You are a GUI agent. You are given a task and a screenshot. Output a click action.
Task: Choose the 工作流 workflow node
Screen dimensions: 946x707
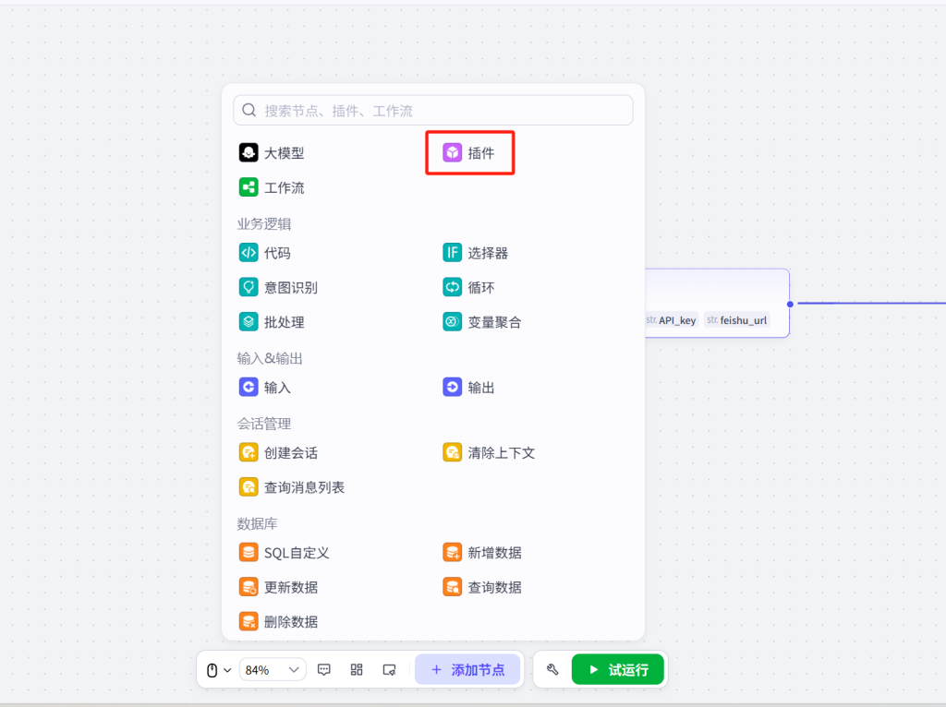tap(273, 187)
